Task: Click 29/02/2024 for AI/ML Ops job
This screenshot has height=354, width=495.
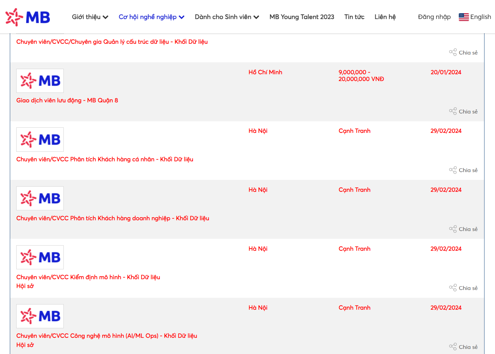Action: pyautogui.click(x=446, y=308)
